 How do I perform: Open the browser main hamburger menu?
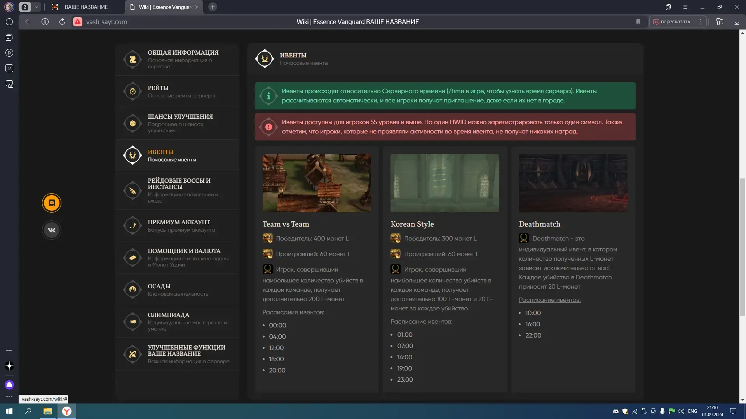(685, 7)
